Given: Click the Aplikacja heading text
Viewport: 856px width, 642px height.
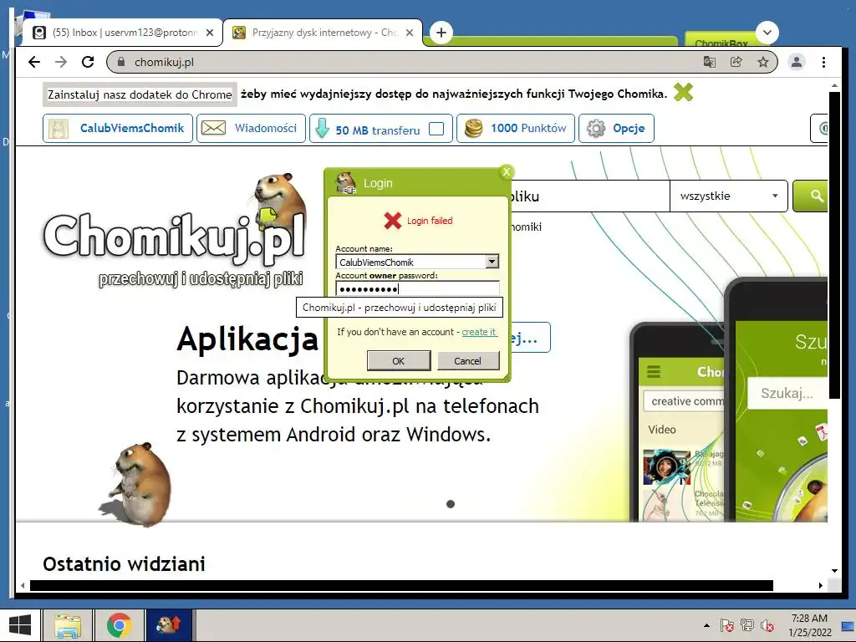Looking at the screenshot, I should pyautogui.click(x=247, y=339).
